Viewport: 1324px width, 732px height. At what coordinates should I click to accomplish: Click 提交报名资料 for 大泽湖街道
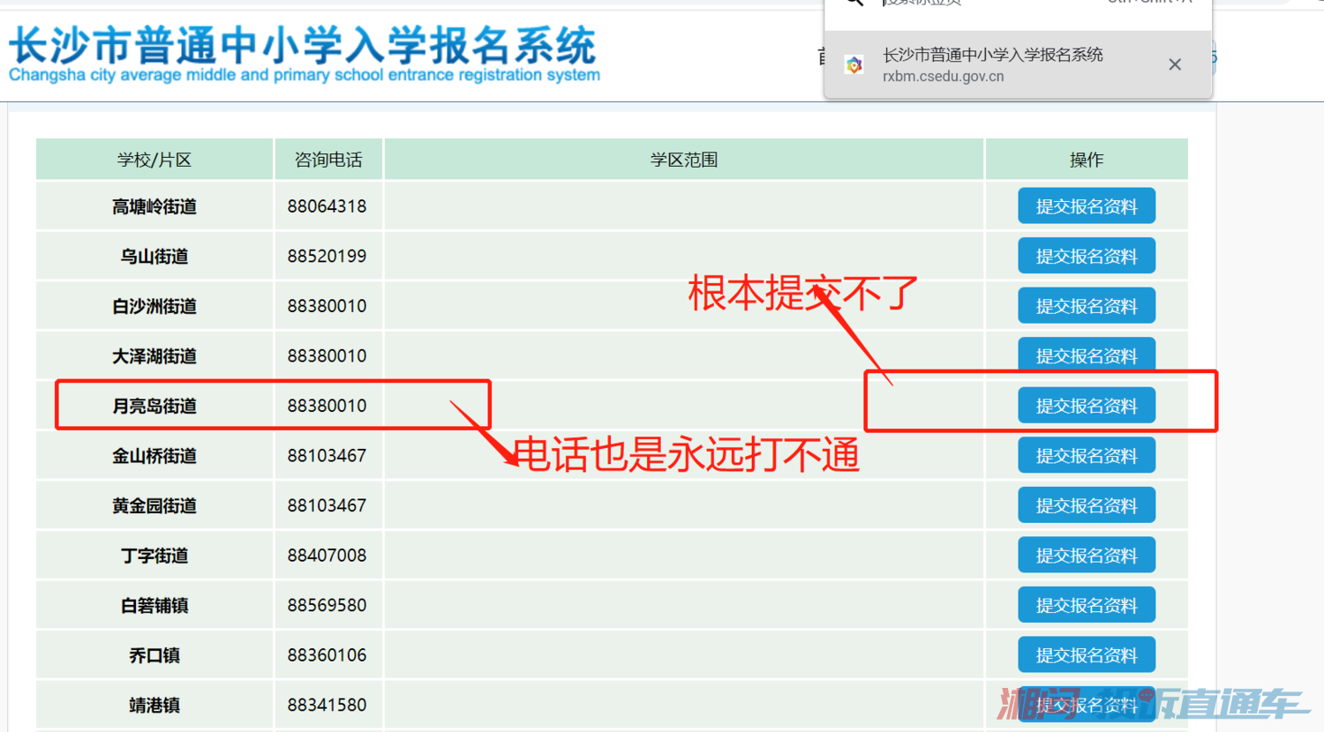(x=1087, y=355)
